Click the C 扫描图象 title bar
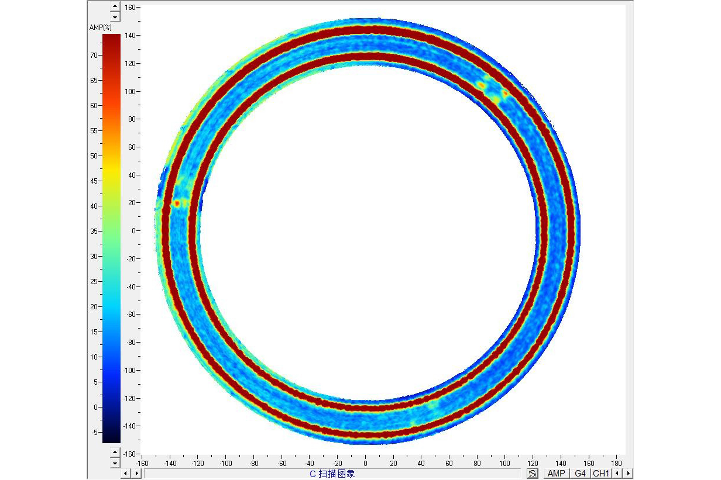 point(332,474)
